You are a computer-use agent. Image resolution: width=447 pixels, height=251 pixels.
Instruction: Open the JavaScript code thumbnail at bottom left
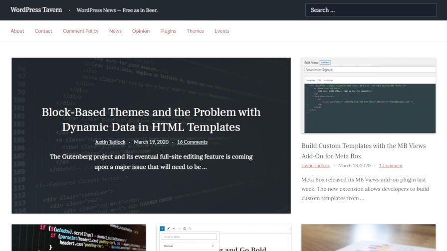(x=79, y=238)
